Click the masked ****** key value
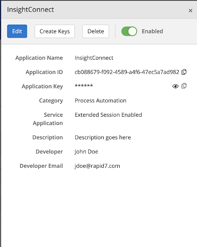 click(x=84, y=86)
